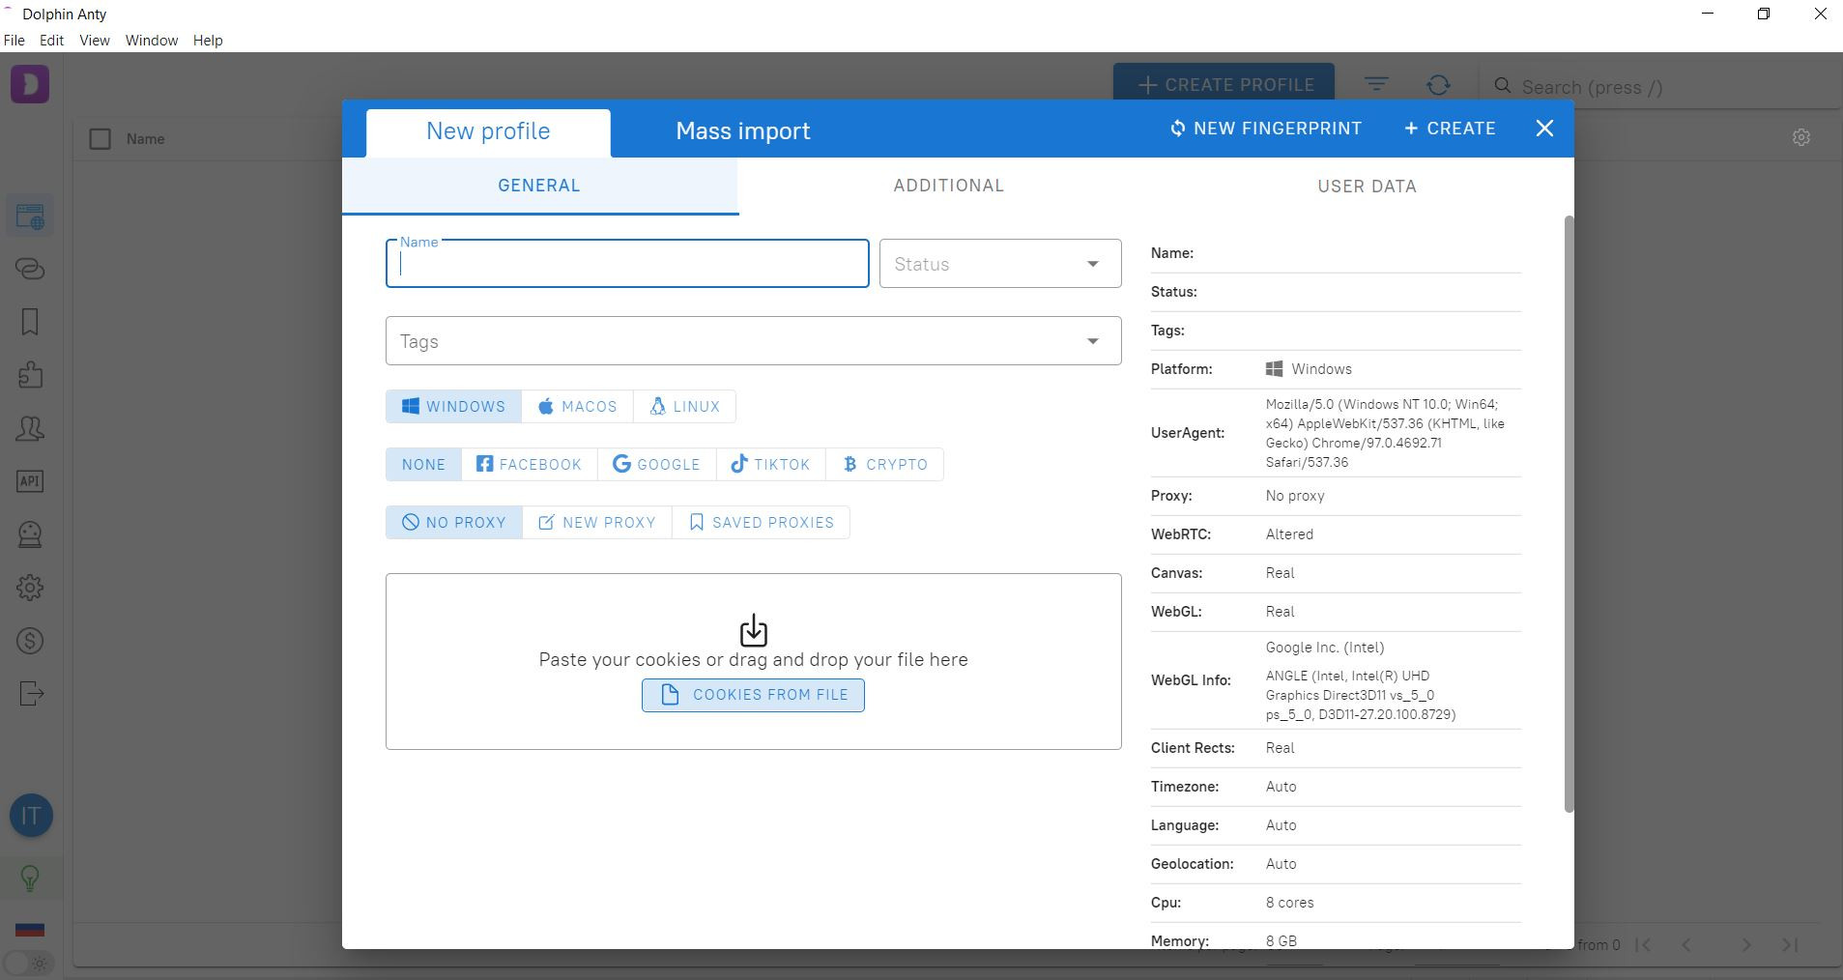This screenshot has width=1843, height=980.
Task: Switch to the Mass import tab
Action: click(742, 130)
